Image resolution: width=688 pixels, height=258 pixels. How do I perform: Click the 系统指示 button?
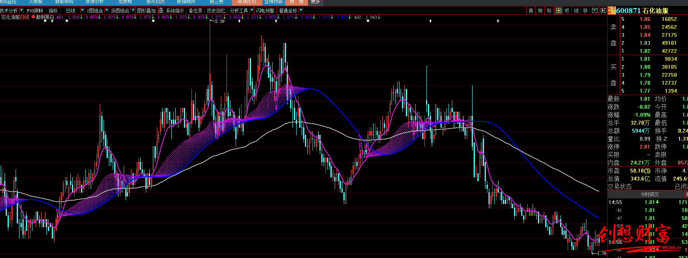tap(175, 11)
